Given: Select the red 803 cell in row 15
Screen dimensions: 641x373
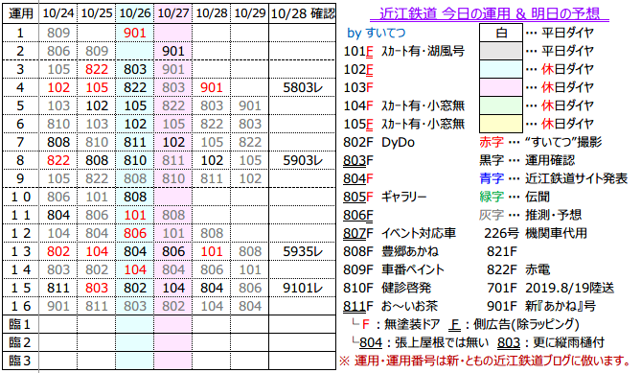Looking at the screenshot, I should (97, 288).
